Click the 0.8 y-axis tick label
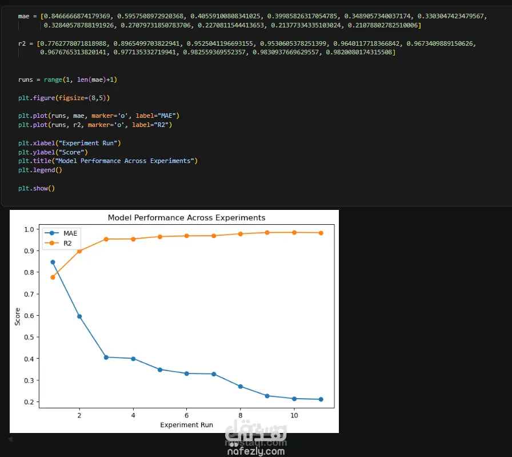The image size is (512, 457). coord(29,272)
